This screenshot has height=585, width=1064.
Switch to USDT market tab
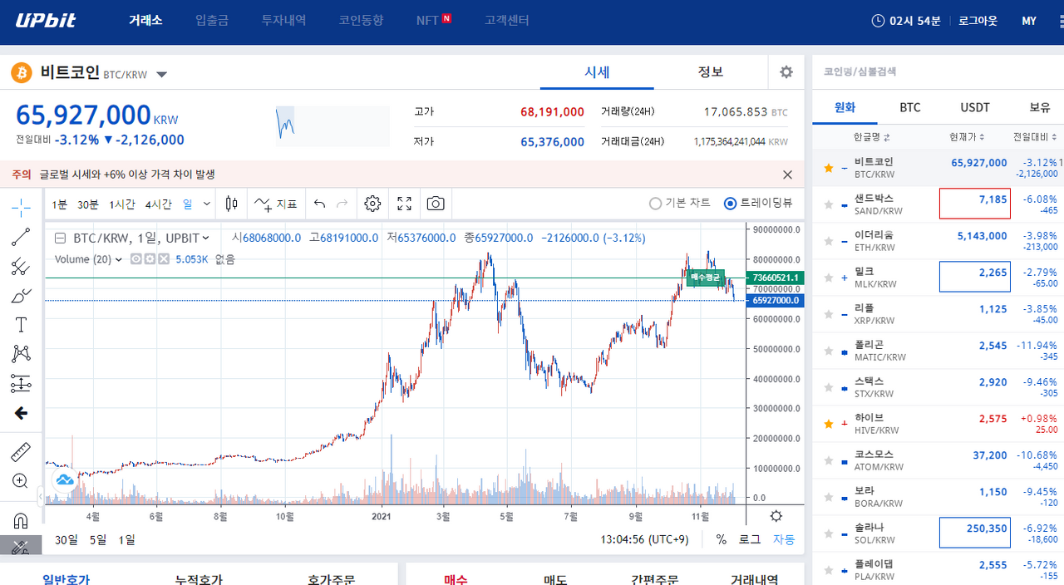pos(975,107)
